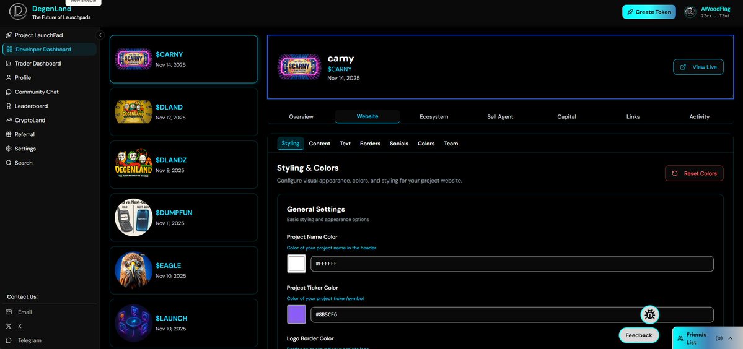
Task: Click the carny header logo image
Action: tap(299, 67)
